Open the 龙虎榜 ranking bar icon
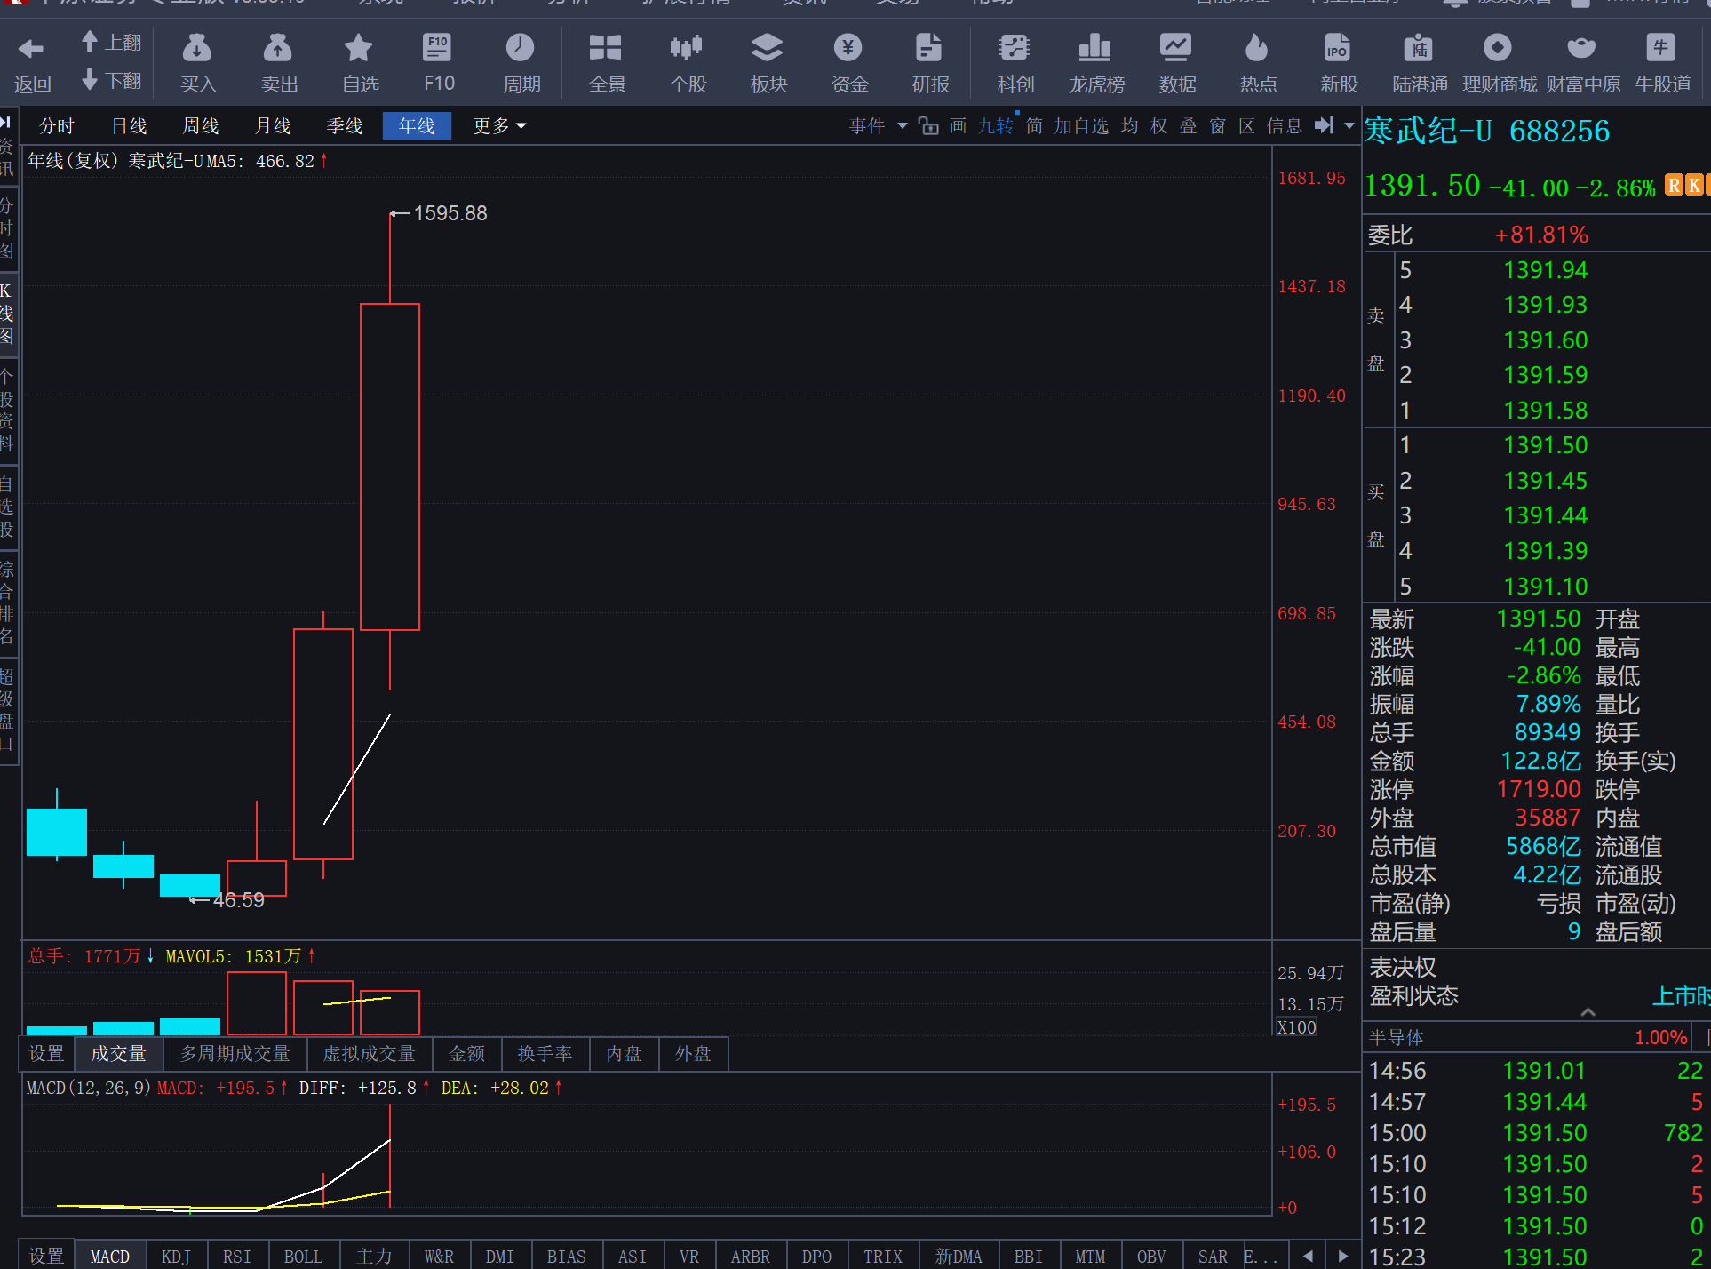 click(x=1095, y=49)
